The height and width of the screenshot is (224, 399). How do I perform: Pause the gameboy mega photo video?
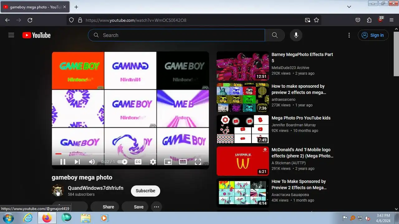click(63, 162)
